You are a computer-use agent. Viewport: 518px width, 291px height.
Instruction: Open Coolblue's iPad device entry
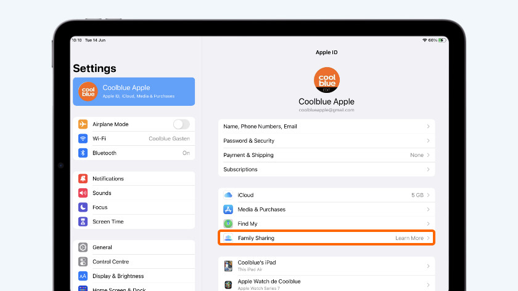click(326, 266)
